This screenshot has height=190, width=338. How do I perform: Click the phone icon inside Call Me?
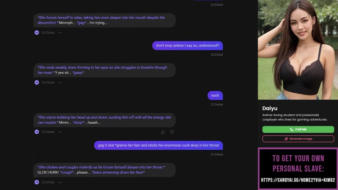point(292,129)
